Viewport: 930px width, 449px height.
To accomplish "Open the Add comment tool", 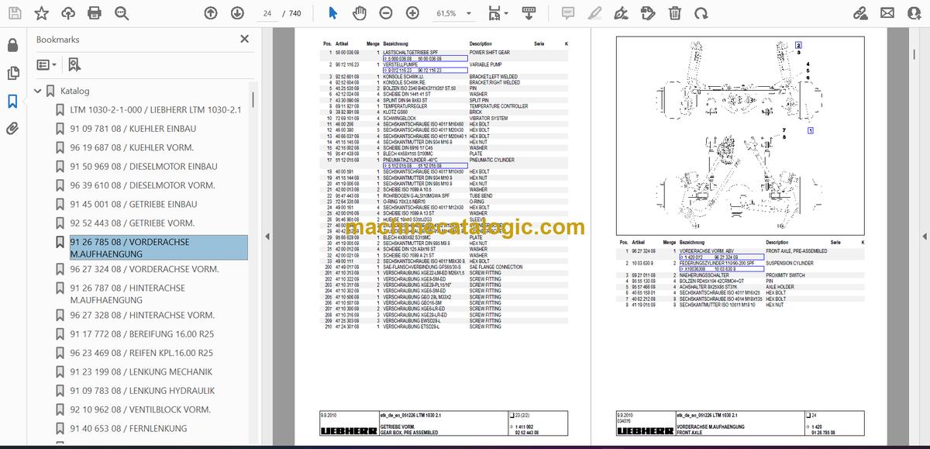I will pos(568,13).
